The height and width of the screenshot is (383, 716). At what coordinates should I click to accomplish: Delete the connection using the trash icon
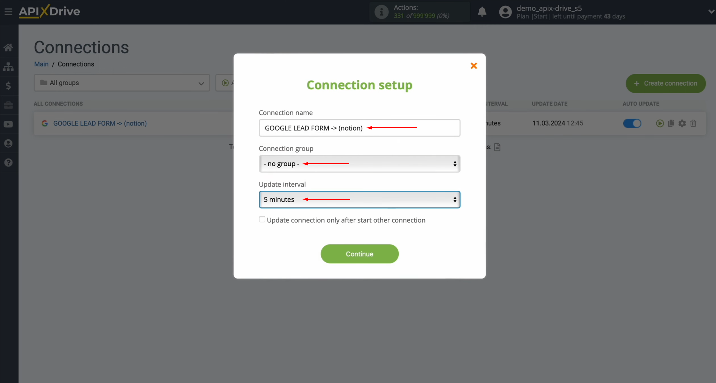(x=693, y=123)
